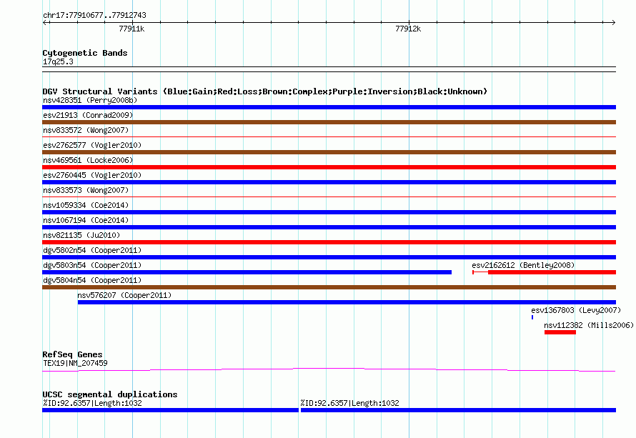The height and width of the screenshot is (438, 636).
Task: Click the UCSC segmental duplications title
Action: point(110,394)
